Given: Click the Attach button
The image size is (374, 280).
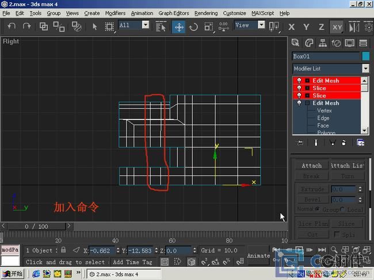Looking at the screenshot, I should click(x=311, y=165).
